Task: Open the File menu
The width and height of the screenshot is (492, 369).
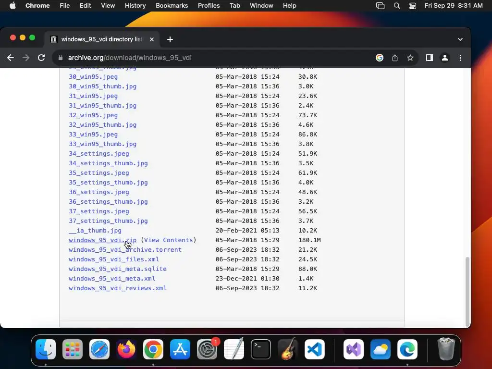Action: (x=65, y=5)
